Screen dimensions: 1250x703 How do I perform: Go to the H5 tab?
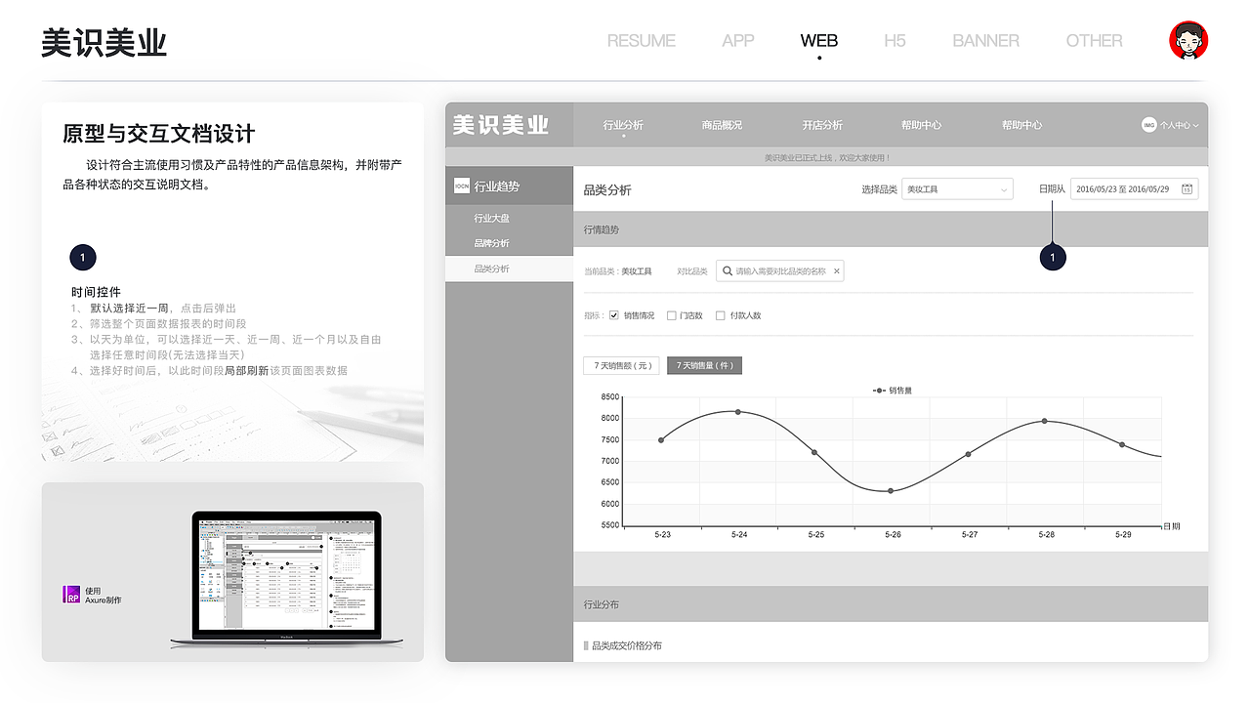point(895,41)
